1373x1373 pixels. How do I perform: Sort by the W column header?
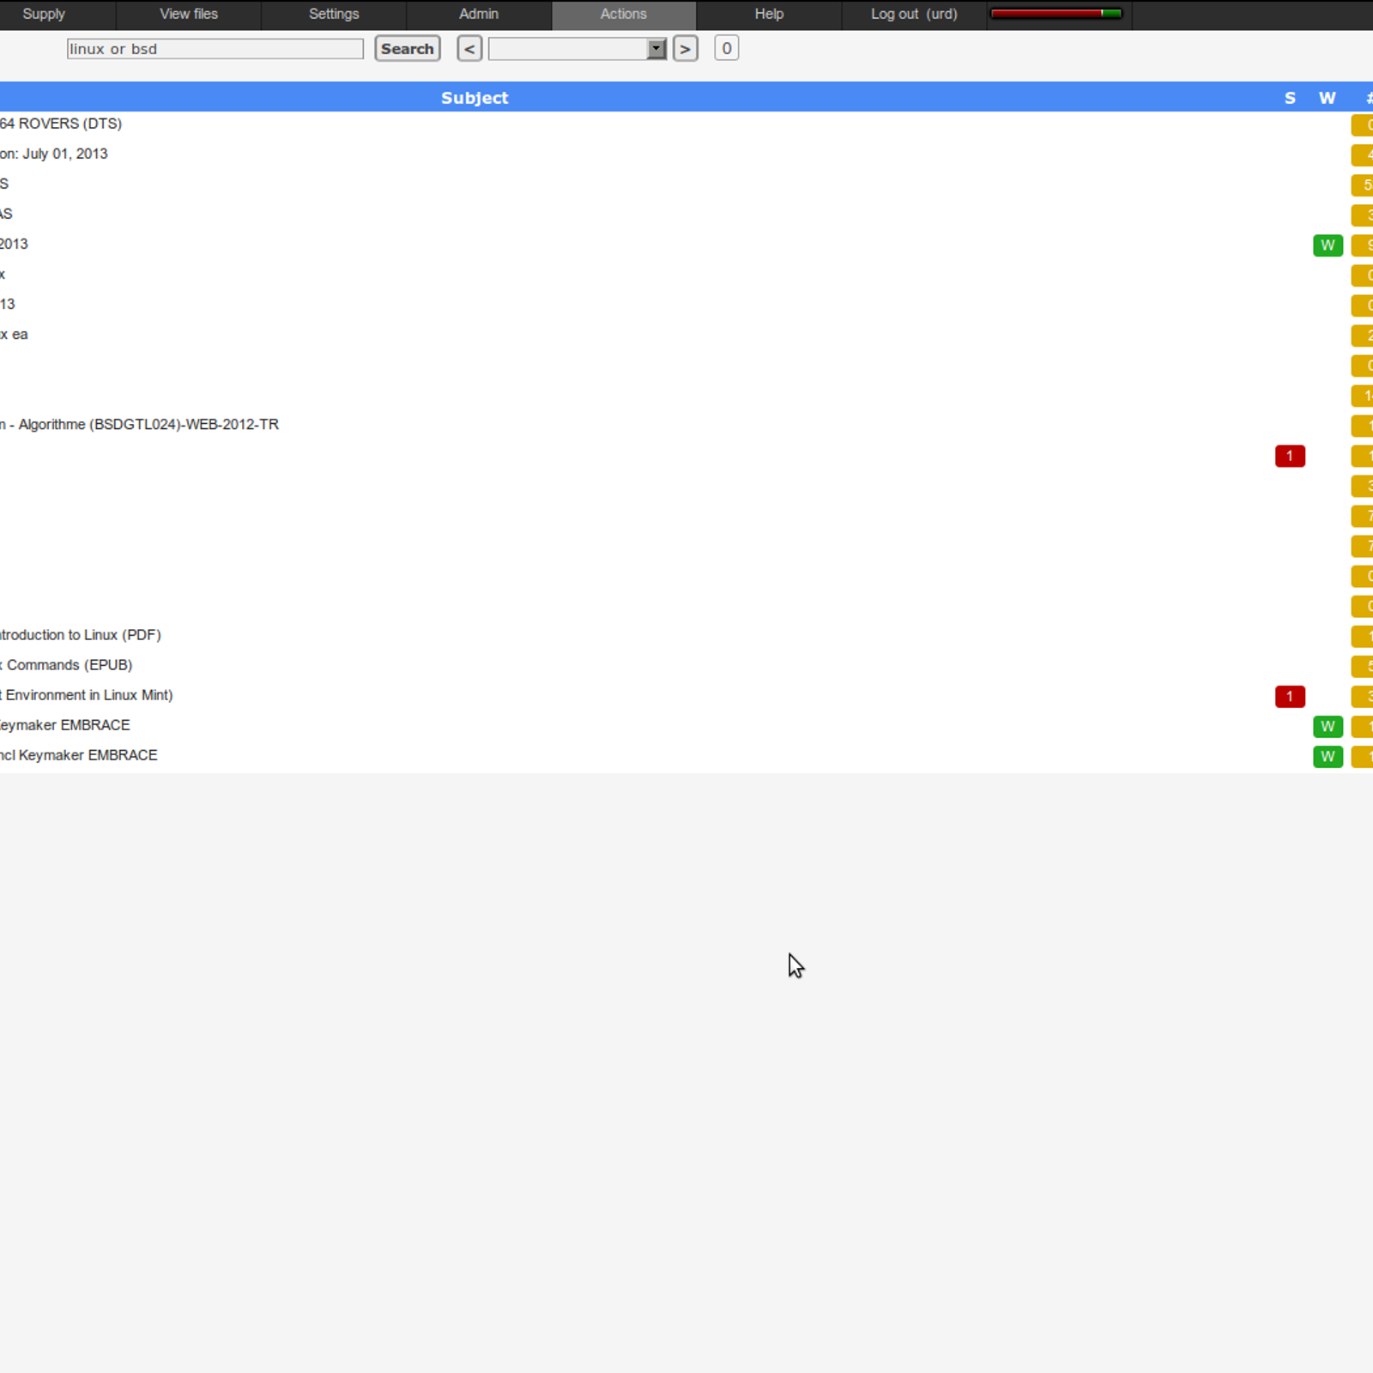(1328, 98)
